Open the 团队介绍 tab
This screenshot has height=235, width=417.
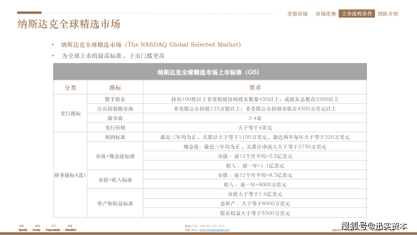(x=388, y=14)
